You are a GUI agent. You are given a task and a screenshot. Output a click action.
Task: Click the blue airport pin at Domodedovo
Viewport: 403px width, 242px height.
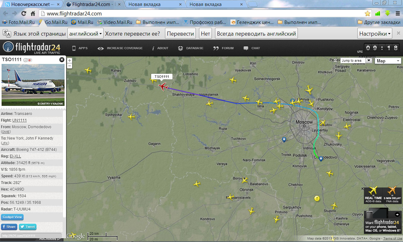point(321,159)
